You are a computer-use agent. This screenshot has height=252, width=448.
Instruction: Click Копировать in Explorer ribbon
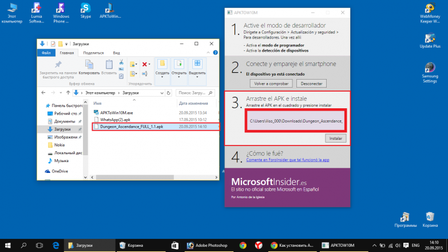click(89, 68)
